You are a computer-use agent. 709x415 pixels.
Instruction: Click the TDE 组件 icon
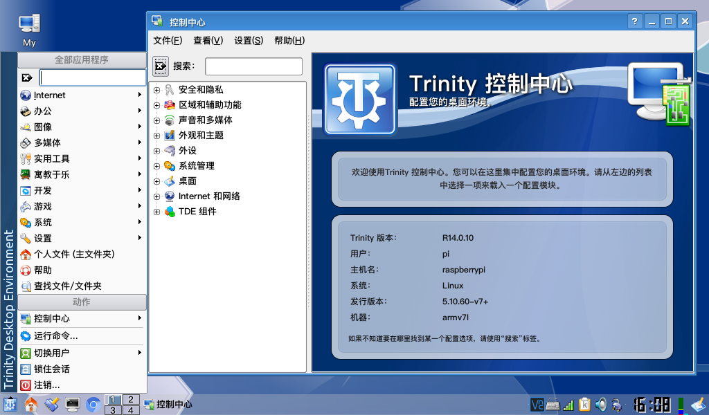pyautogui.click(x=170, y=212)
